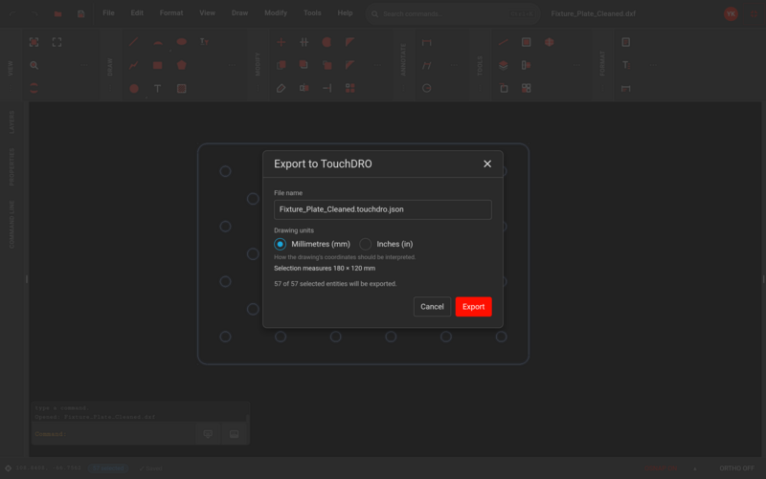766x479 pixels.
Task: Click the '57 selected' status badge
Action: pos(108,468)
